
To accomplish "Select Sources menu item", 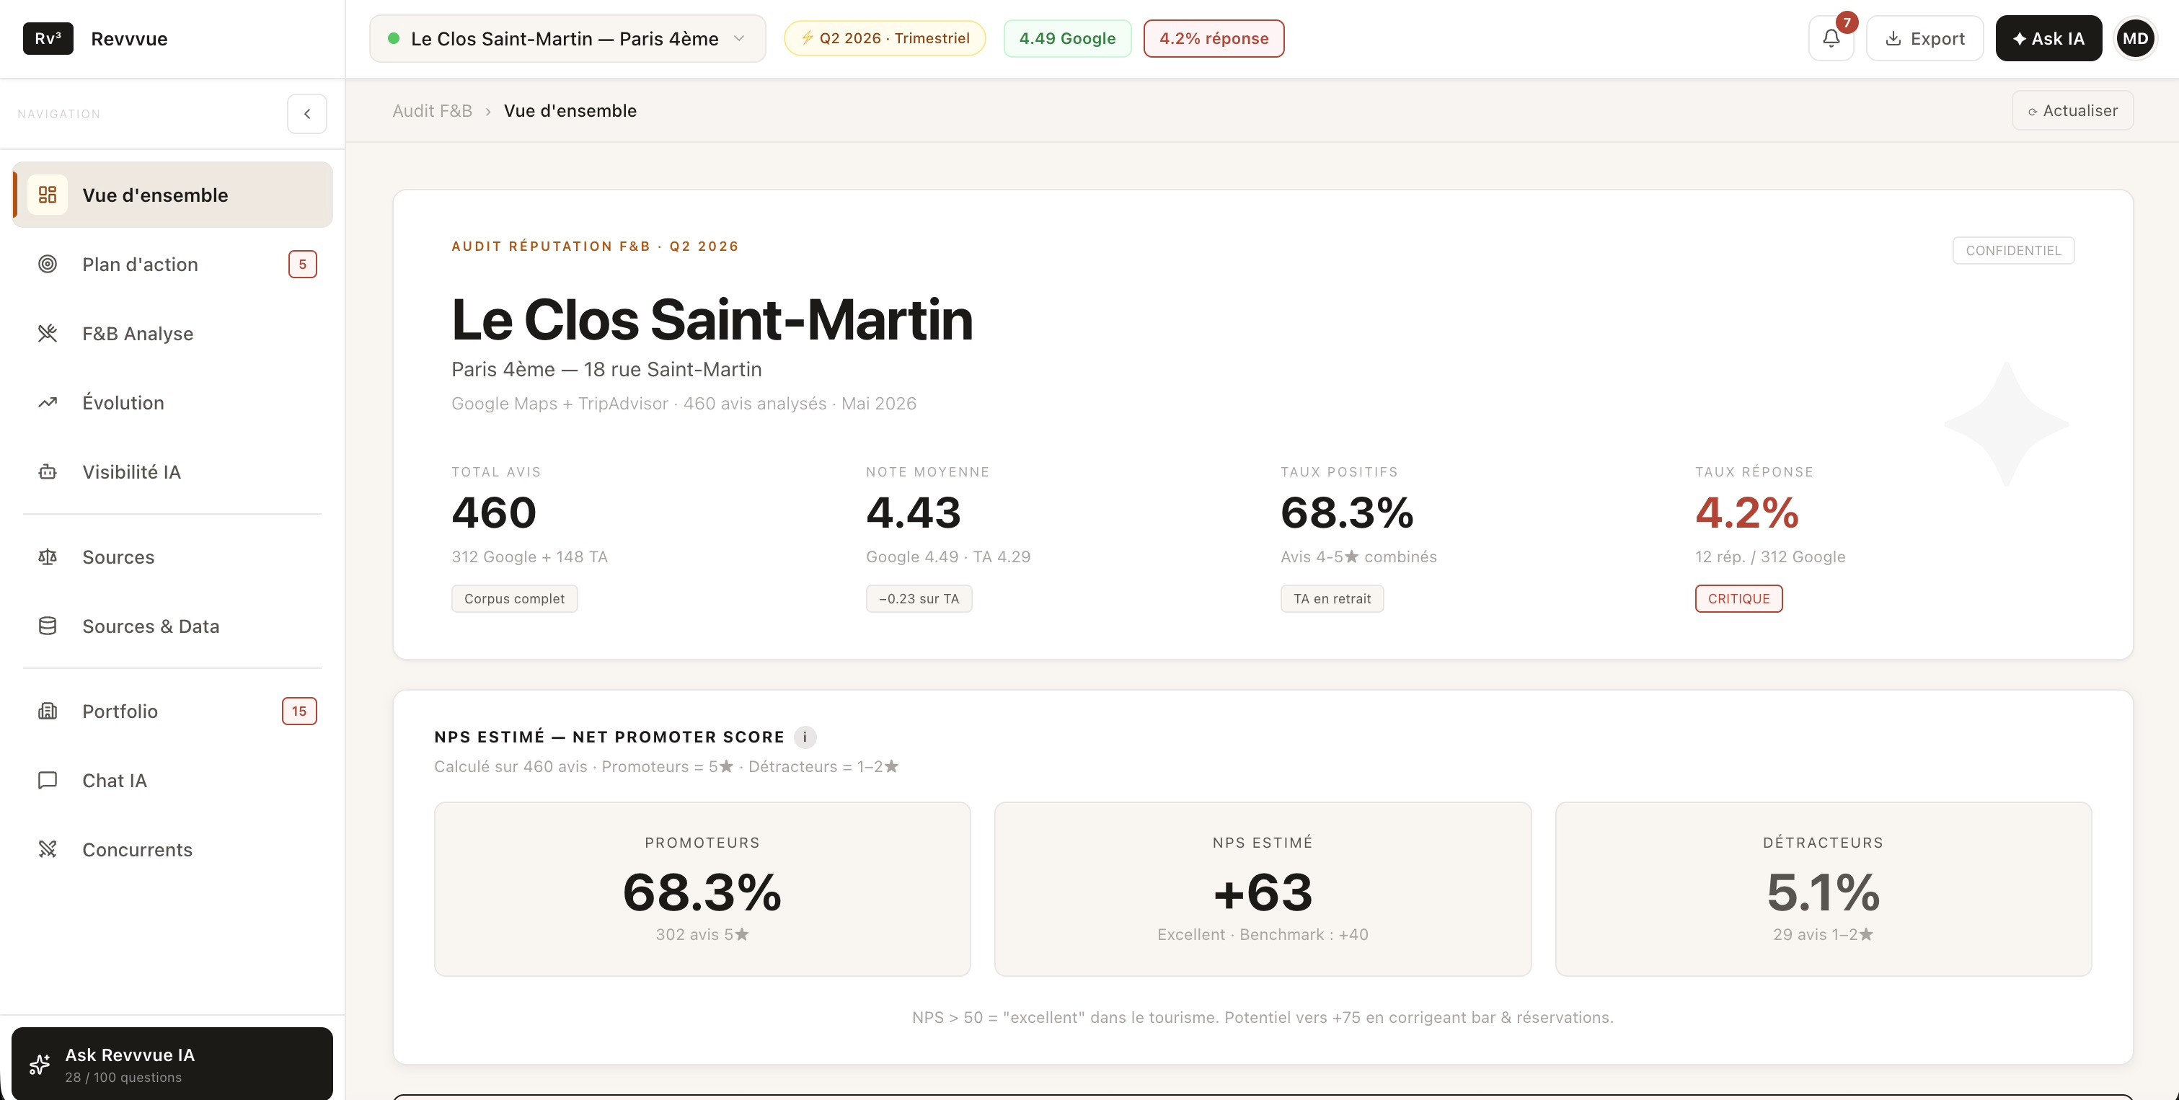I will click(172, 556).
